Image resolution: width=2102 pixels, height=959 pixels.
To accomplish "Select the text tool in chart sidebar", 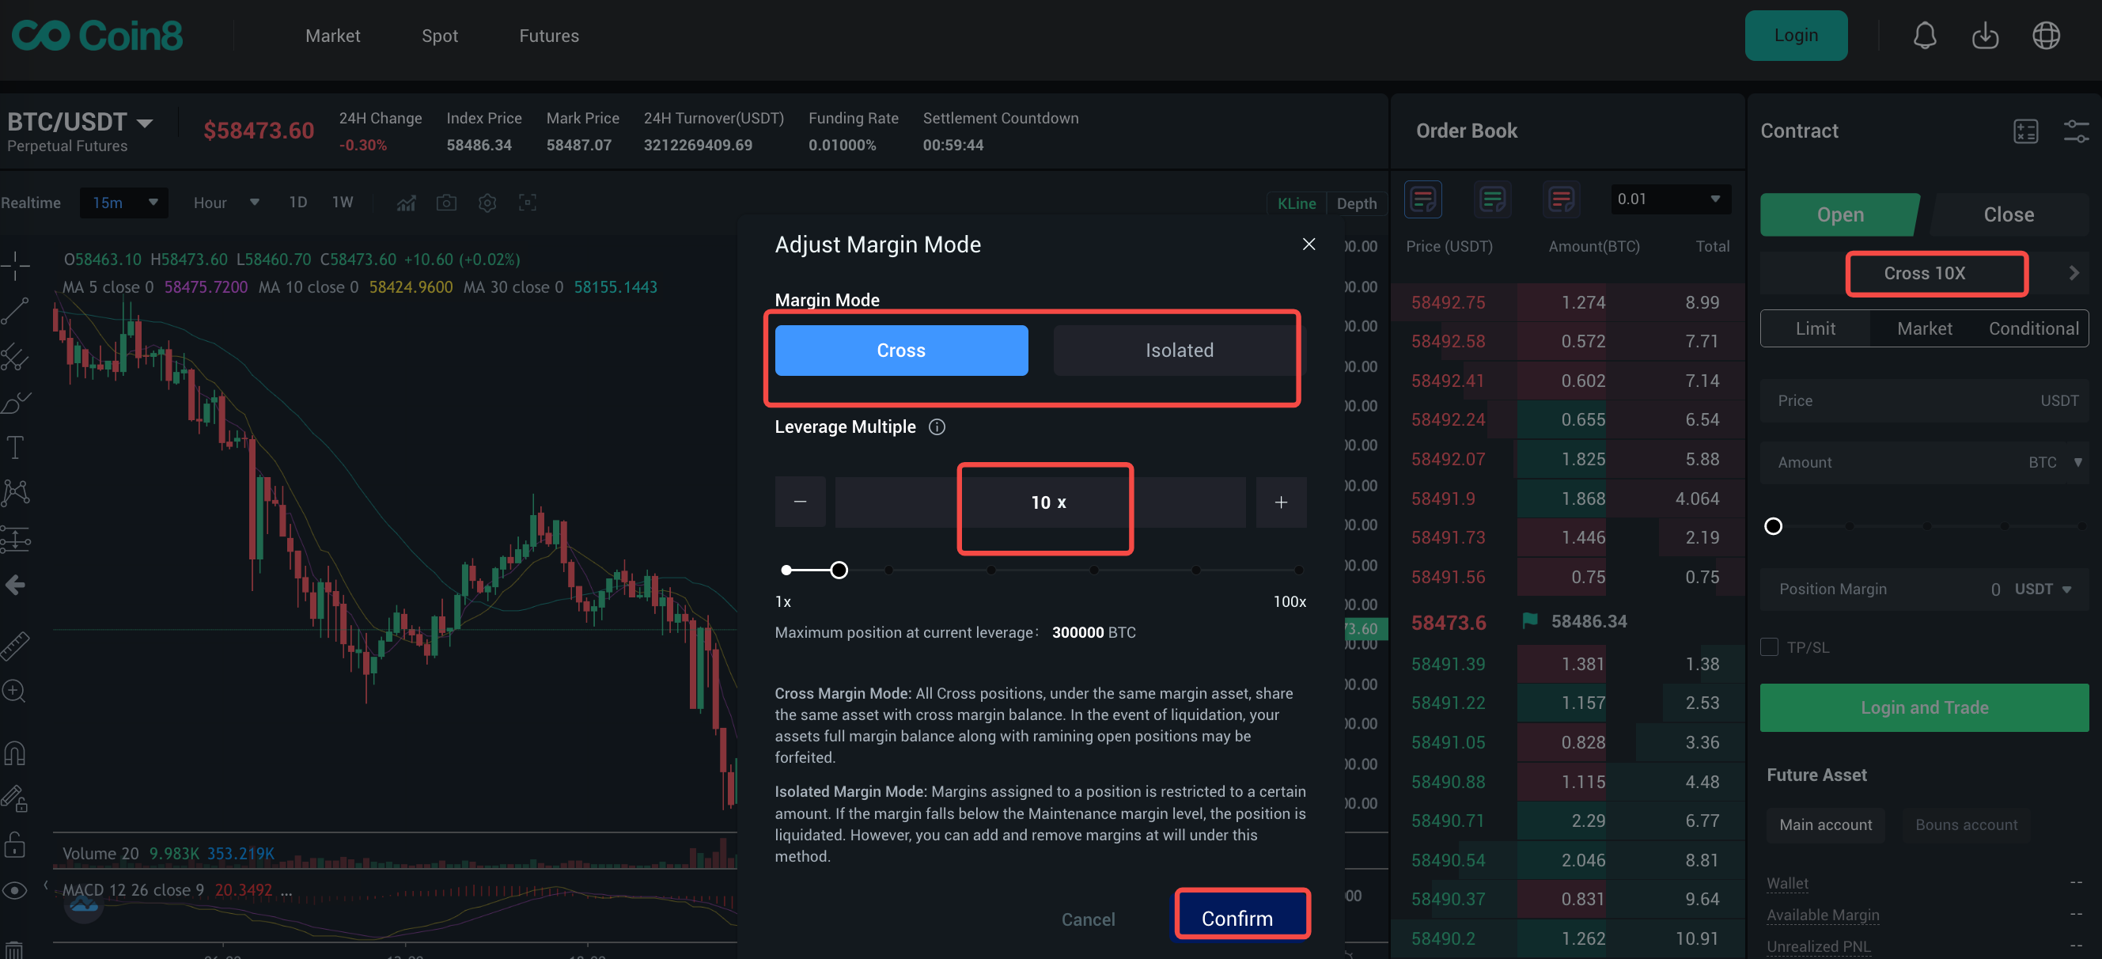I will point(16,447).
